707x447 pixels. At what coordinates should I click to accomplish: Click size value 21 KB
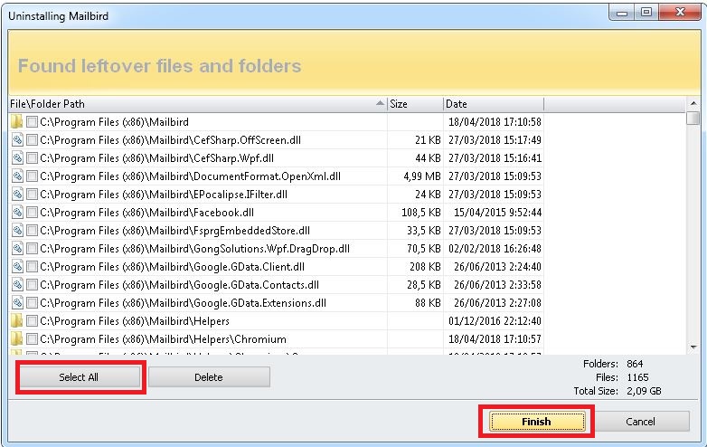pyautogui.click(x=428, y=140)
